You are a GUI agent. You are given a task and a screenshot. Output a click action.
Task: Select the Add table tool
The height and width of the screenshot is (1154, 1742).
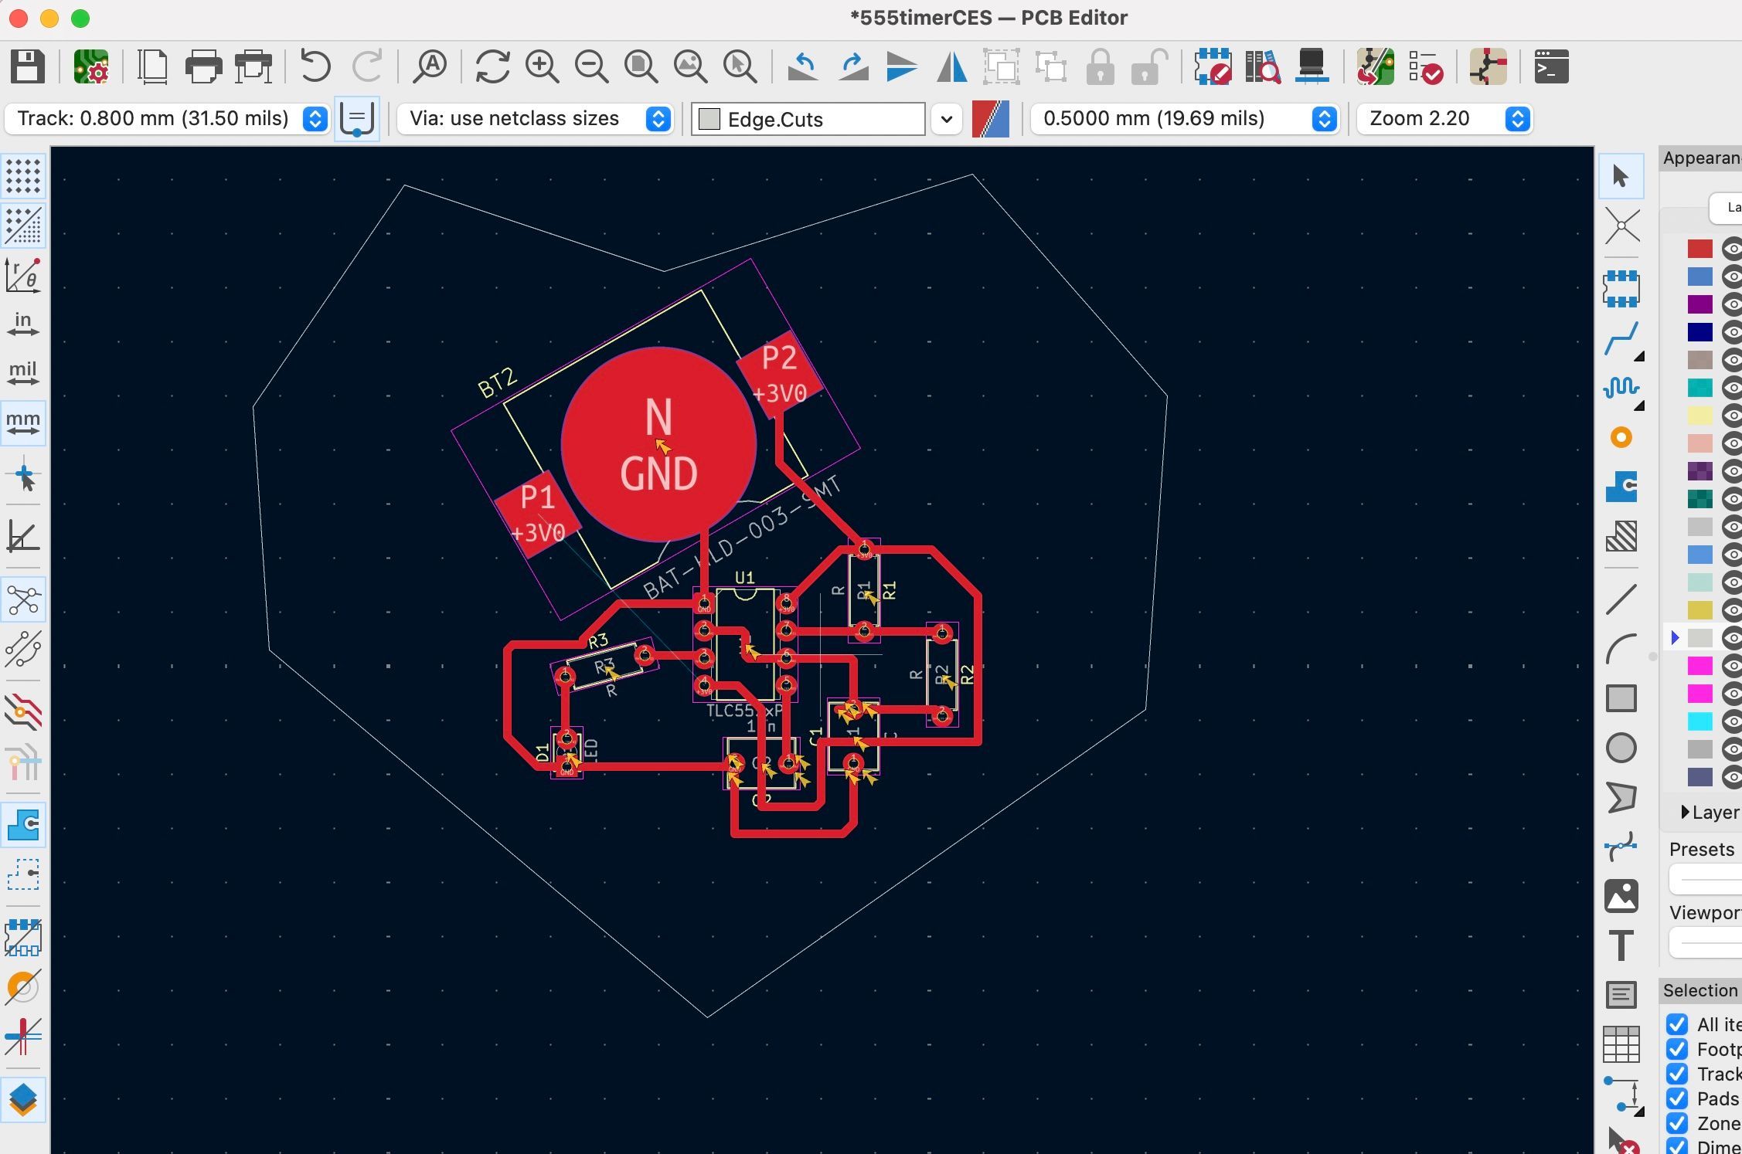pyautogui.click(x=1621, y=1044)
